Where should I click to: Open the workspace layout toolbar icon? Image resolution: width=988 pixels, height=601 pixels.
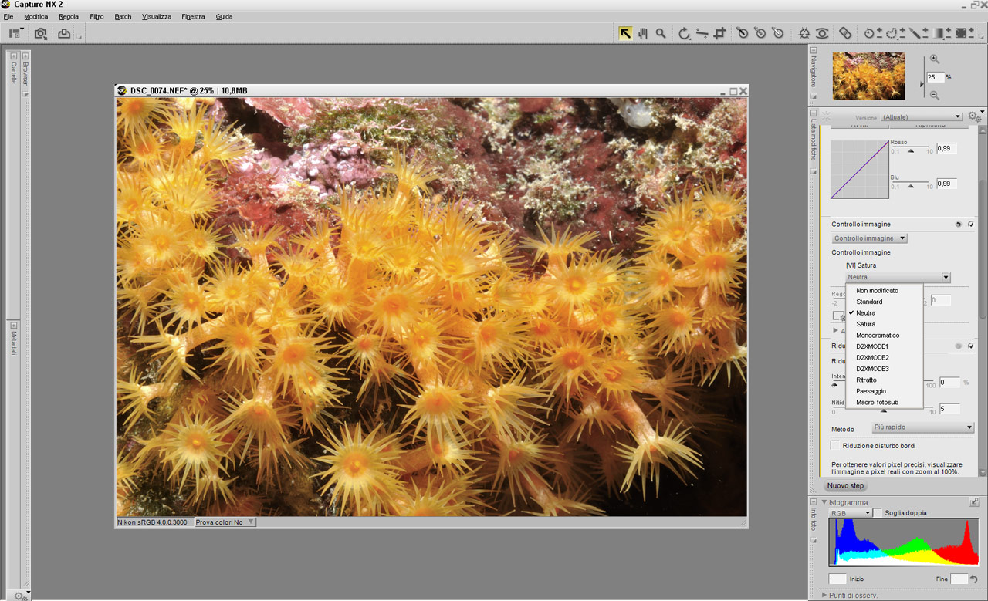15,33
